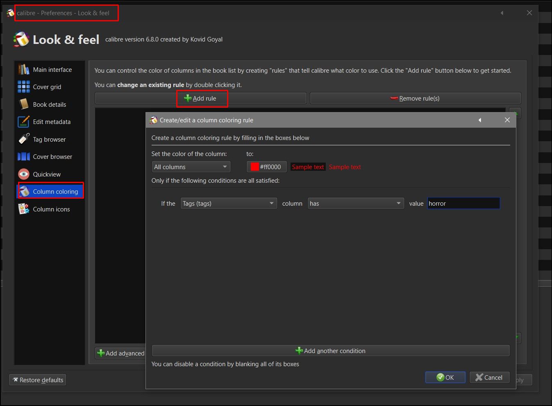Click the 'calibre - Preferences - Look & feel' window title
Screen dimensions: 552x406
[x=63, y=13]
